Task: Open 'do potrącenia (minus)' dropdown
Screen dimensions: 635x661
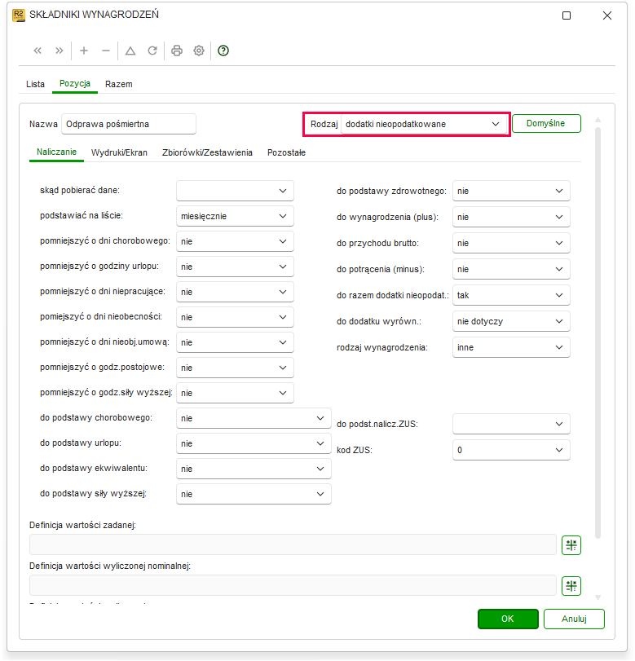Action: pyautogui.click(x=511, y=270)
